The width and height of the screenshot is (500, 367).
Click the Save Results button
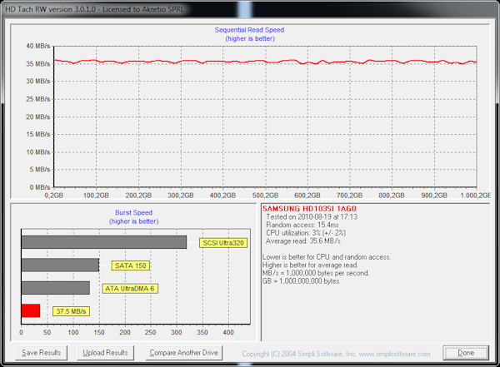(42, 353)
